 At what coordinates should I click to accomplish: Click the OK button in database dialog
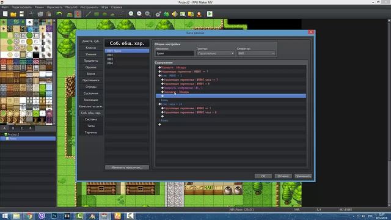pyautogui.click(x=263, y=176)
